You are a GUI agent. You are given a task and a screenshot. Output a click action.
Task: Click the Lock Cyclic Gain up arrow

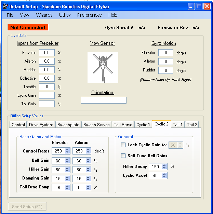click(180, 144)
